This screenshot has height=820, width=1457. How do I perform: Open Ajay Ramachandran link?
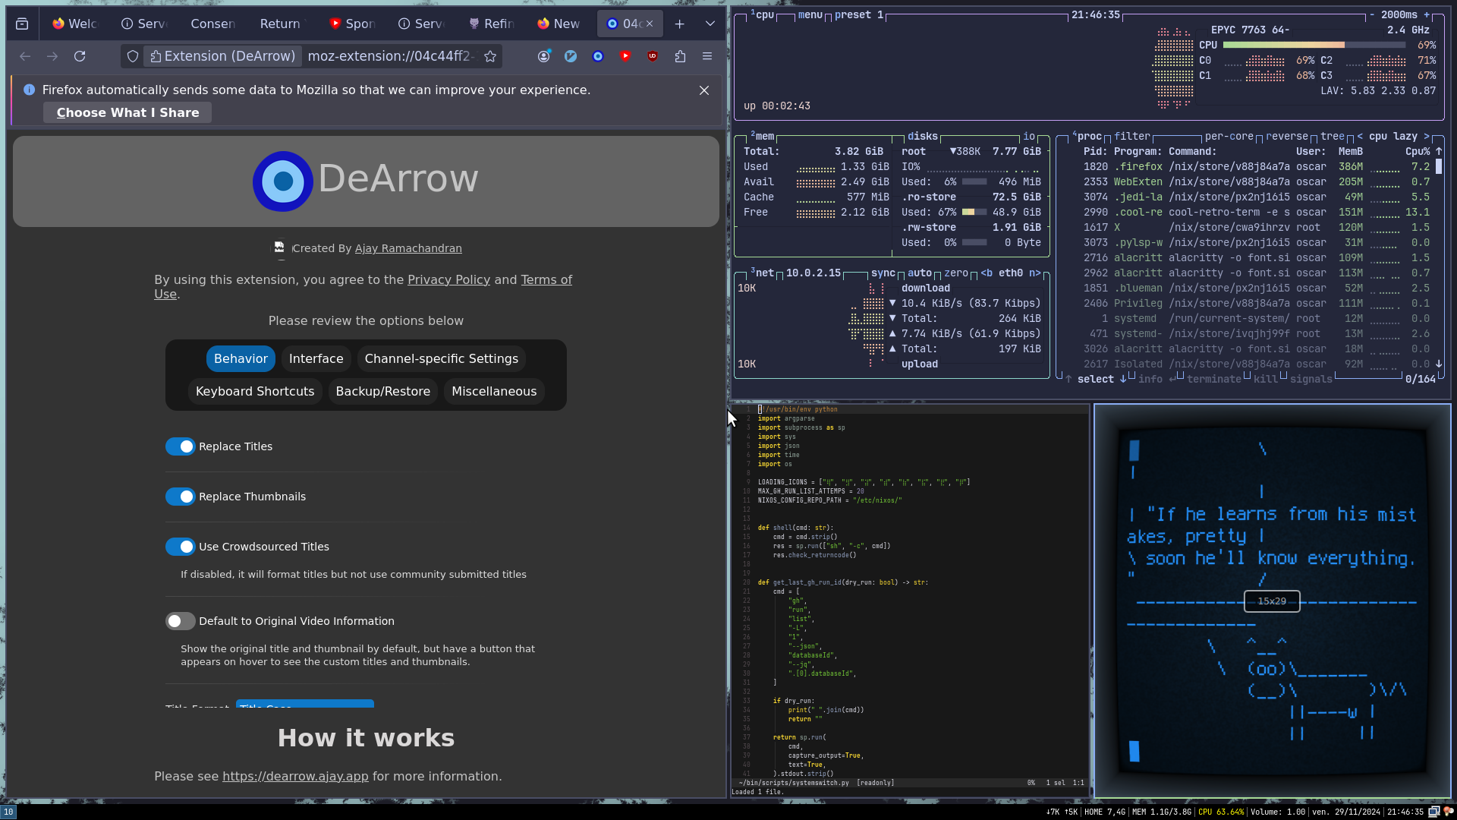408,248
